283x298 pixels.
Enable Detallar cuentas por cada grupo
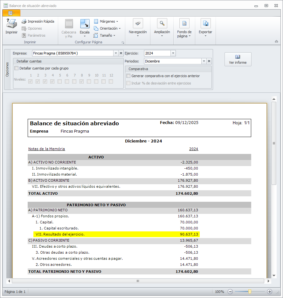click(17, 68)
